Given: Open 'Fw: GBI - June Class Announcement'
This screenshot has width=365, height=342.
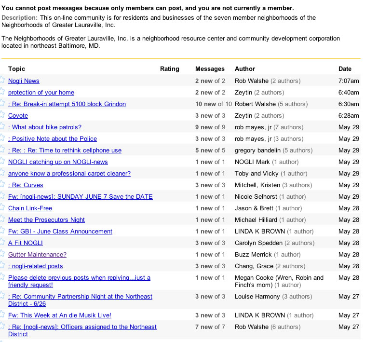Looking at the screenshot, I should (60, 232).
